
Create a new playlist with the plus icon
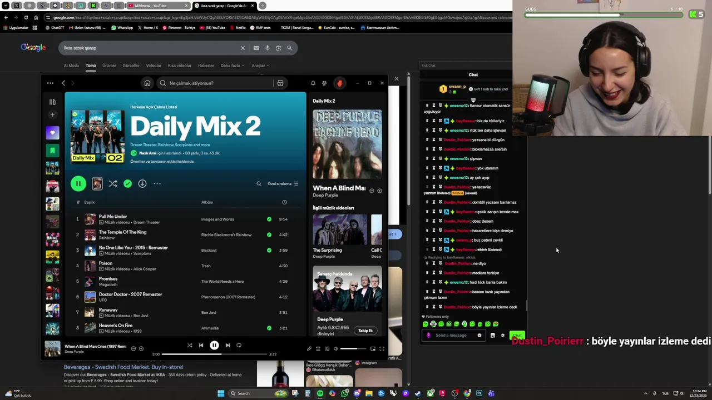pyautogui.click(x=52, y=115)
